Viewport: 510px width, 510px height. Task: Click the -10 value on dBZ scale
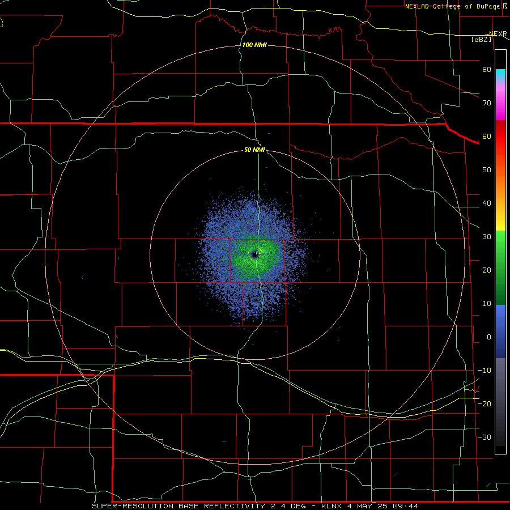[484, 370]
